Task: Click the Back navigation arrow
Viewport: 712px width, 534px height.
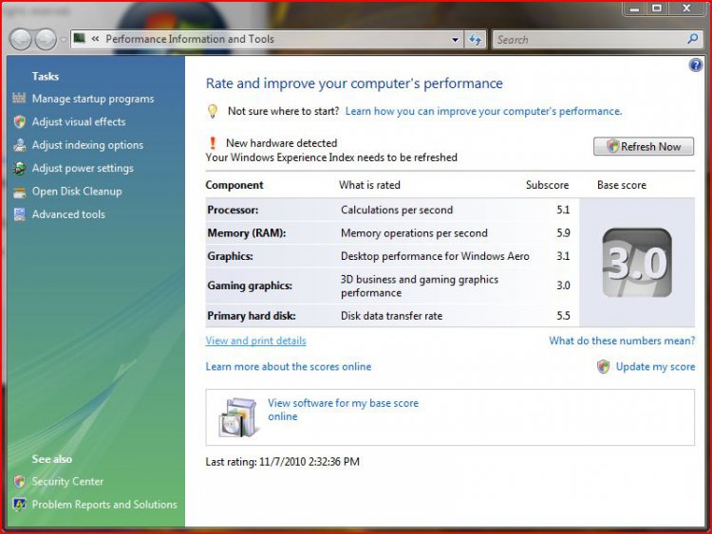Action: 21,40
